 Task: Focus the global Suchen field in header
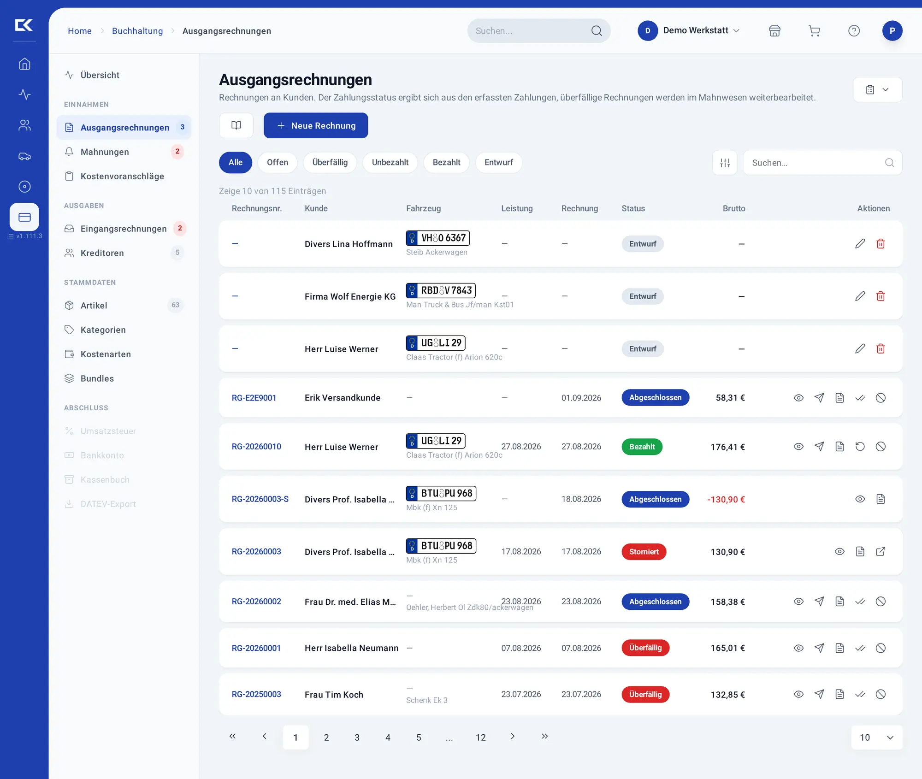coord(538,31)
